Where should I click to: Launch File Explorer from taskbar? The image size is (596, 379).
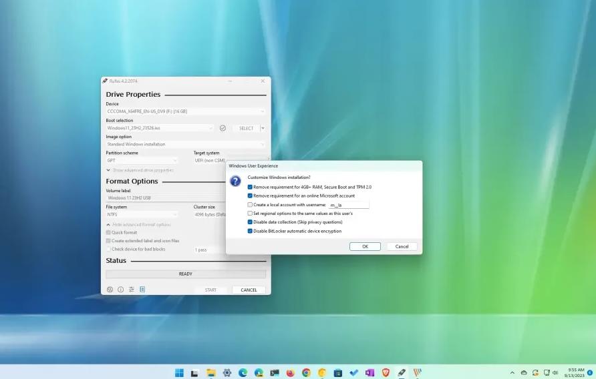(x=211, y=373)
